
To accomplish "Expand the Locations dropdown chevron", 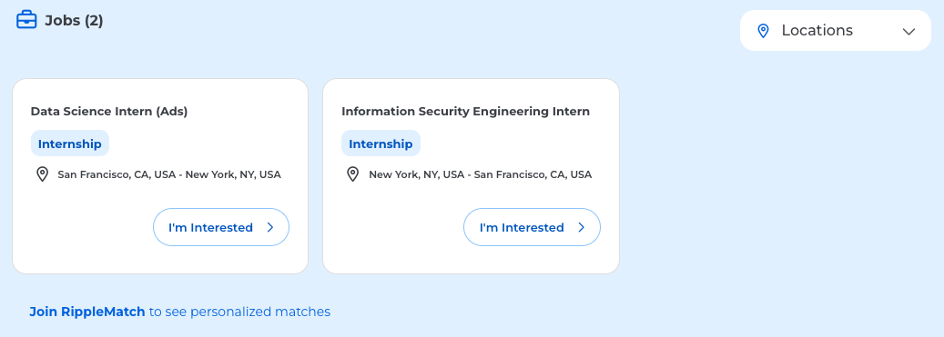I will click(x=908, y=31).
